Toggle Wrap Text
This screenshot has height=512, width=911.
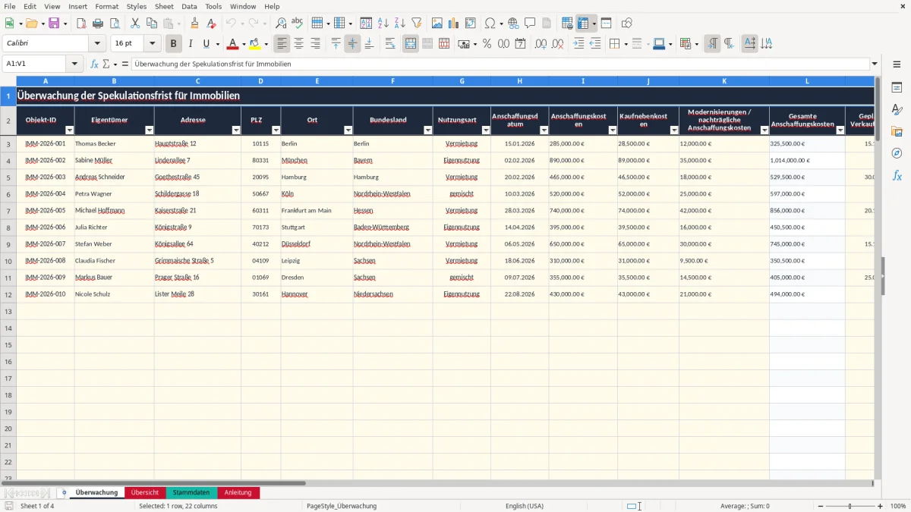coord(390,44)
